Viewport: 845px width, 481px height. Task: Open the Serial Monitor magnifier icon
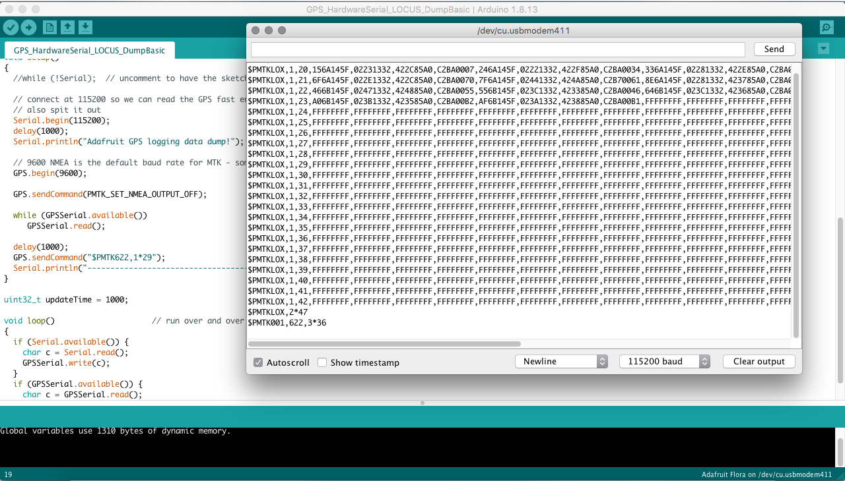(827, 27)
